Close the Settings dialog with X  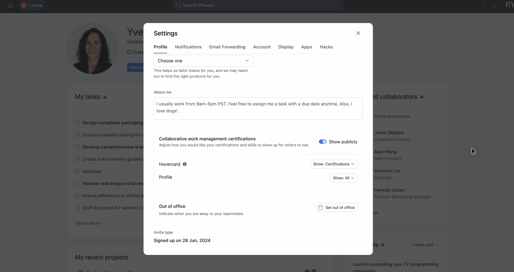(358, 33)
